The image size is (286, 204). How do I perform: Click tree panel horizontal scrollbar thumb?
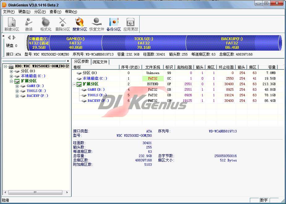[35, 192]
